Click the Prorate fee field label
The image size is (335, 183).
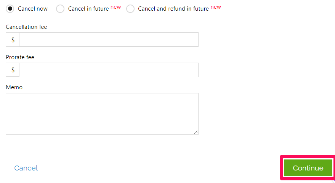pos(20,57)
